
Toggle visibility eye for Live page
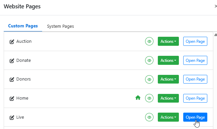click(x=149, y=117)
